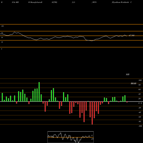143x143 pixels.
Task: Click the -3 label in mini chart
Action: [92, 136]
